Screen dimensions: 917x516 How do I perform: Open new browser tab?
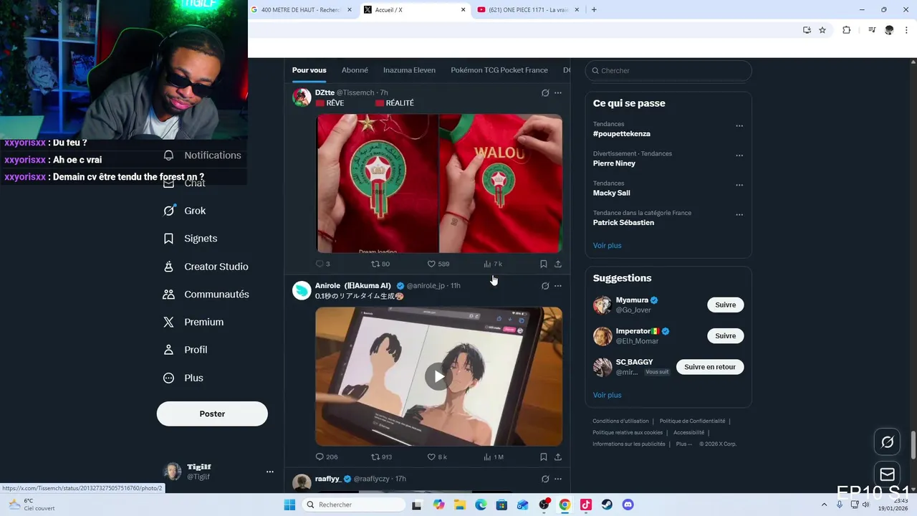pyautogui.click(x=594, y=10)
